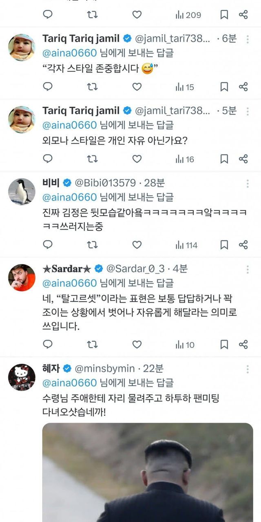Open @minsbymin profile handle
Viewport: 261px width, 522px height.
tap(104, 369)
